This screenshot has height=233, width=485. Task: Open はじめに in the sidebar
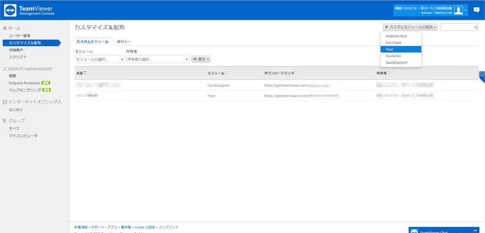click(16, 109)
